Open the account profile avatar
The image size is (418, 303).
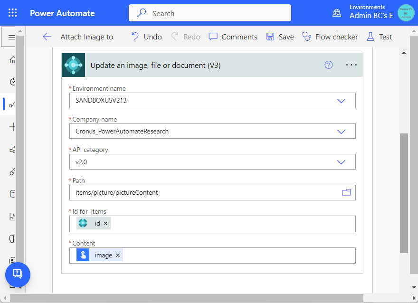pyautogui.click(x=406, y=13)
